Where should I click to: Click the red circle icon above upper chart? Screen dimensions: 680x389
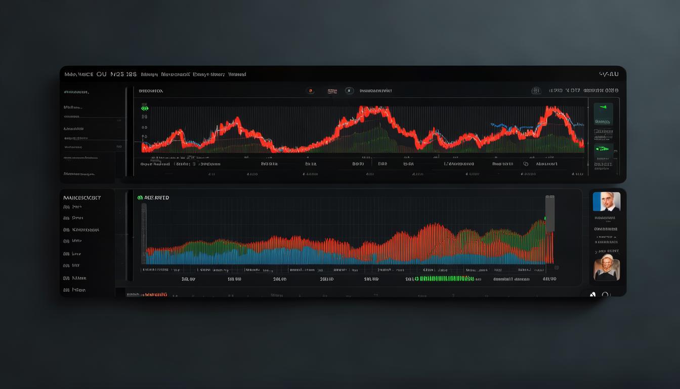pos(311,91)
